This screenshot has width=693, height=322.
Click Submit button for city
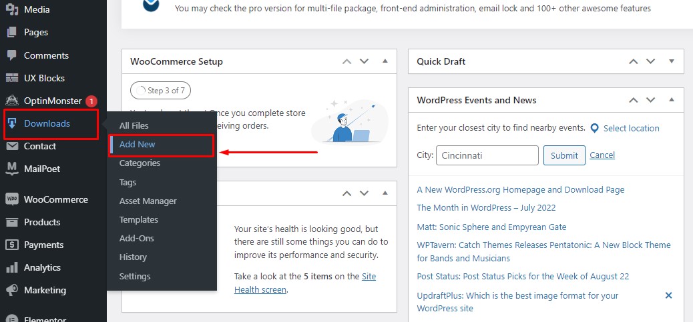(x=564, y=155)
